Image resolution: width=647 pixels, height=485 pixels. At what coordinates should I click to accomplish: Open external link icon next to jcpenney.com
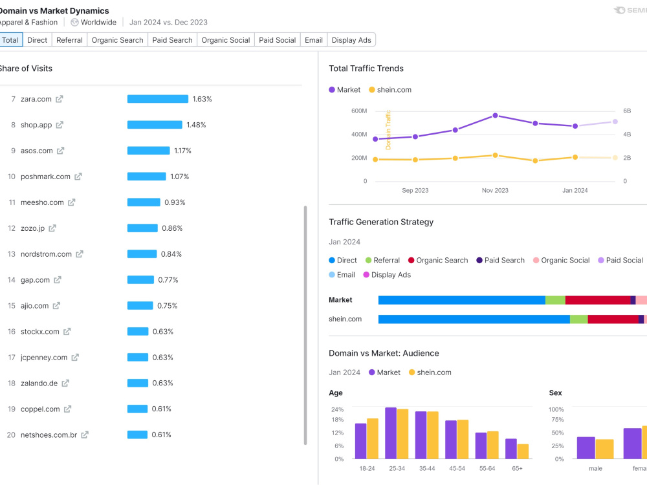(x=75, y=357)
